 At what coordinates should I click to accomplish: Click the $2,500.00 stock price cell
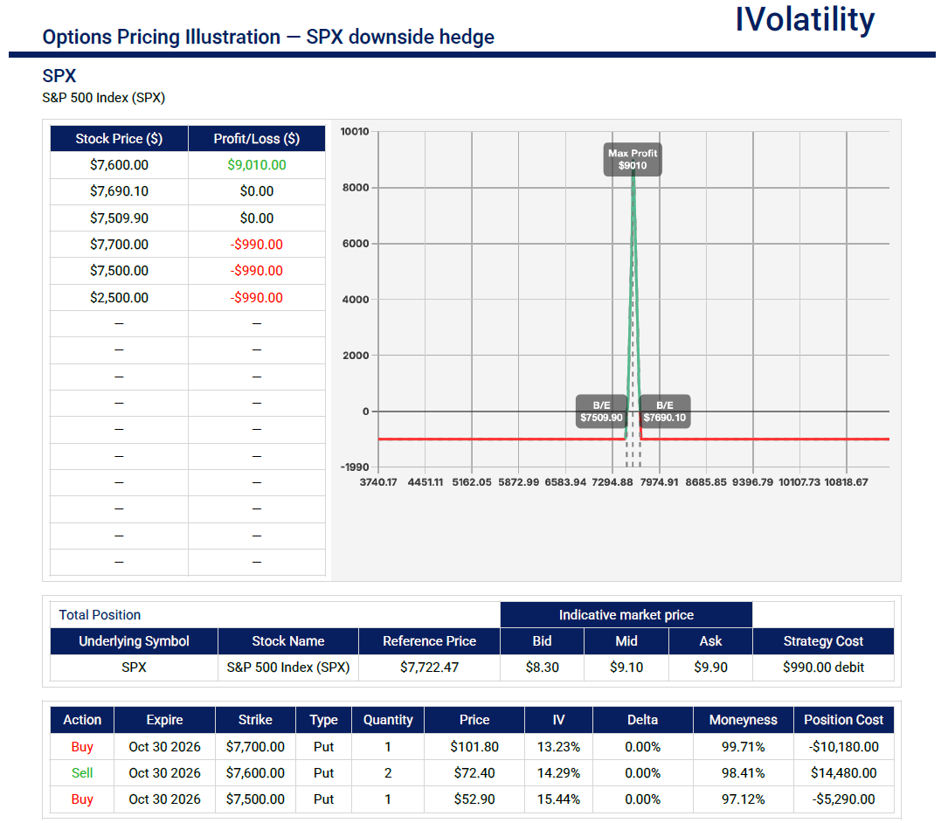[119, 298]
